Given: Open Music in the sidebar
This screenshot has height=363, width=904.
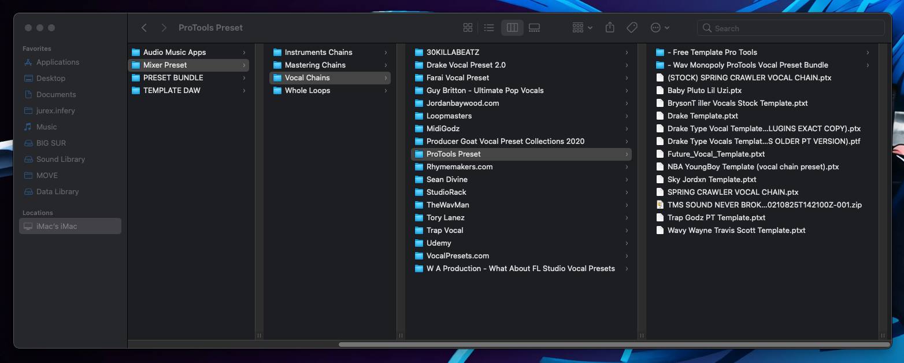Looking at the screenshot, I should coord(71,127).
